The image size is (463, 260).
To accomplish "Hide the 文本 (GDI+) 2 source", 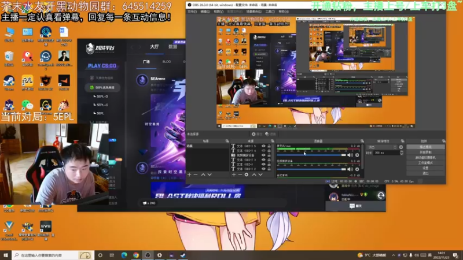I will (263, 169).
